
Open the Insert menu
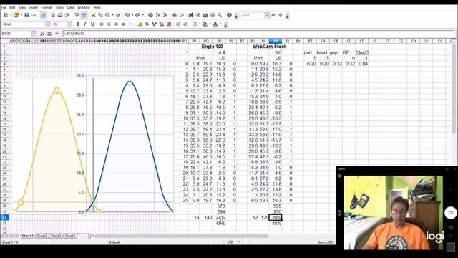click(x=34, y=7)
